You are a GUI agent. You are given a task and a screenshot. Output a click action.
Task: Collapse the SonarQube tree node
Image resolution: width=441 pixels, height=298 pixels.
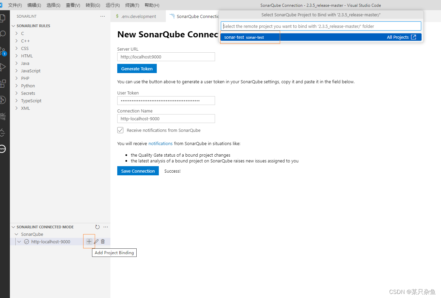coord(16,234)
